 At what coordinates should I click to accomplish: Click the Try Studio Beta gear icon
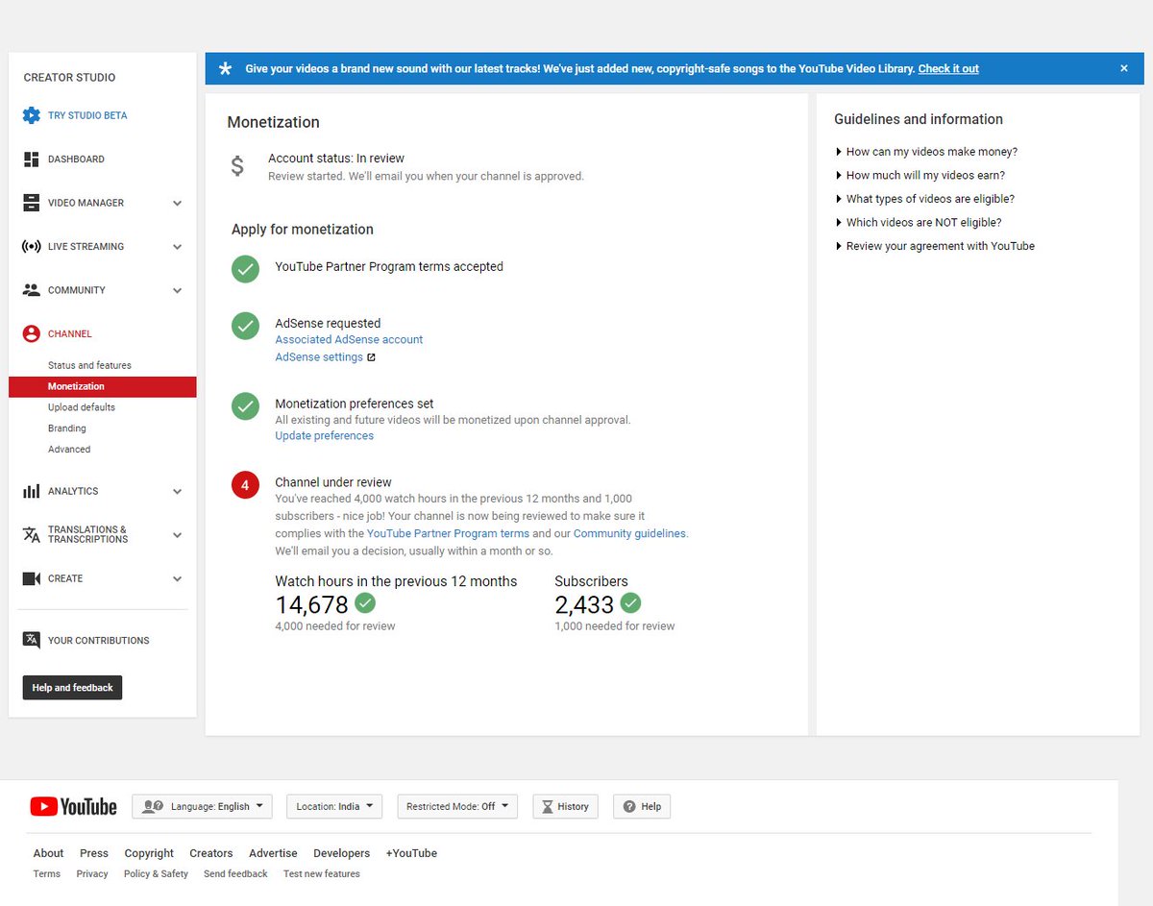31,115
